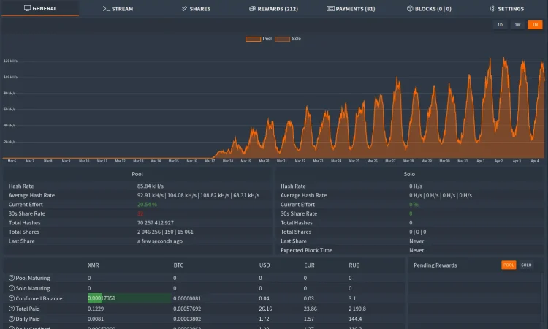
Task: Click the RUB column header
Action: [354, 265]
